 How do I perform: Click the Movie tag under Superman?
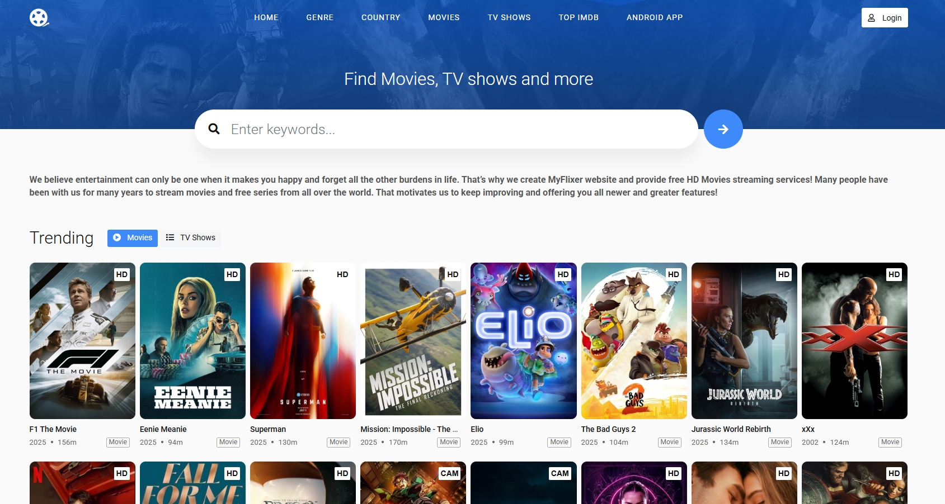pyautogui.click(x=338, y=442)
